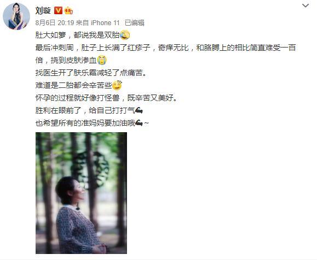The height and width of the screenshot is (260, 317).
Task: Click the first line text 肚大如箩
Action: pos(50,35)
